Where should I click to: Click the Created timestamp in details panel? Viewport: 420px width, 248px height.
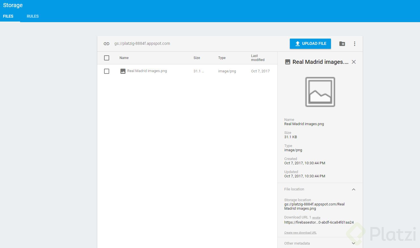[x=305, y=163]
